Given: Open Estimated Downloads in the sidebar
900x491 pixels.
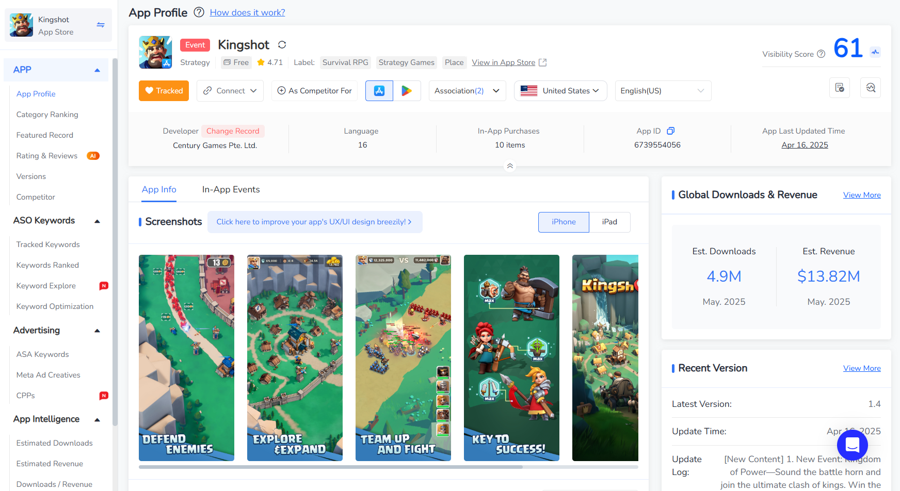Looking at the screenshot, I should 54,443.
